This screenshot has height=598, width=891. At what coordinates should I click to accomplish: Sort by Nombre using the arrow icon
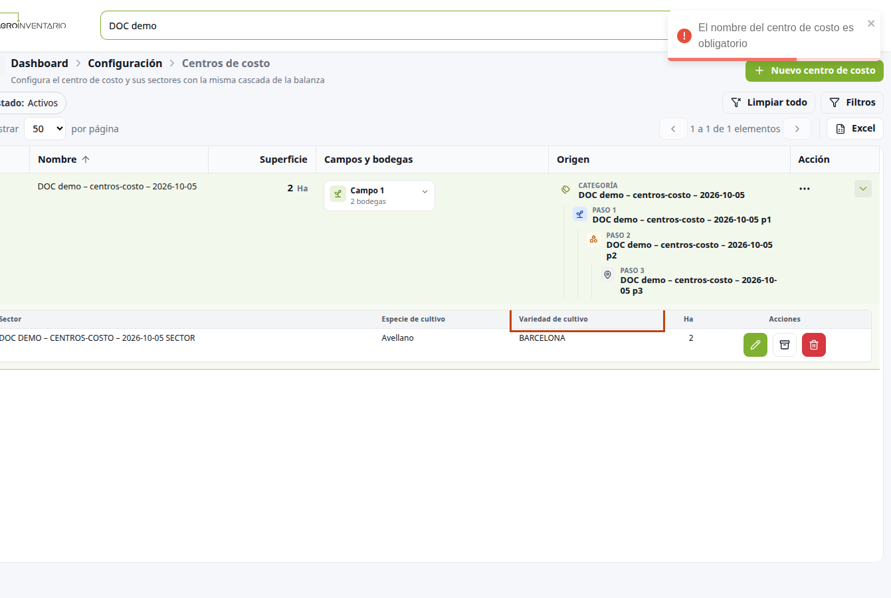(86, 159)
